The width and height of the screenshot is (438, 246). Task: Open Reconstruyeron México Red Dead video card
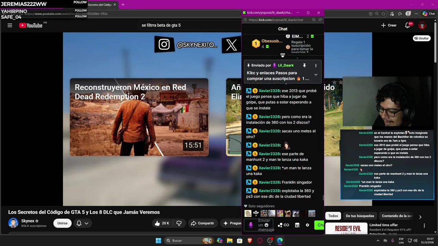coord(139,117)
